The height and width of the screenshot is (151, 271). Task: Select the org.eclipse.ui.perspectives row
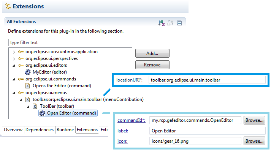point(52,59)
